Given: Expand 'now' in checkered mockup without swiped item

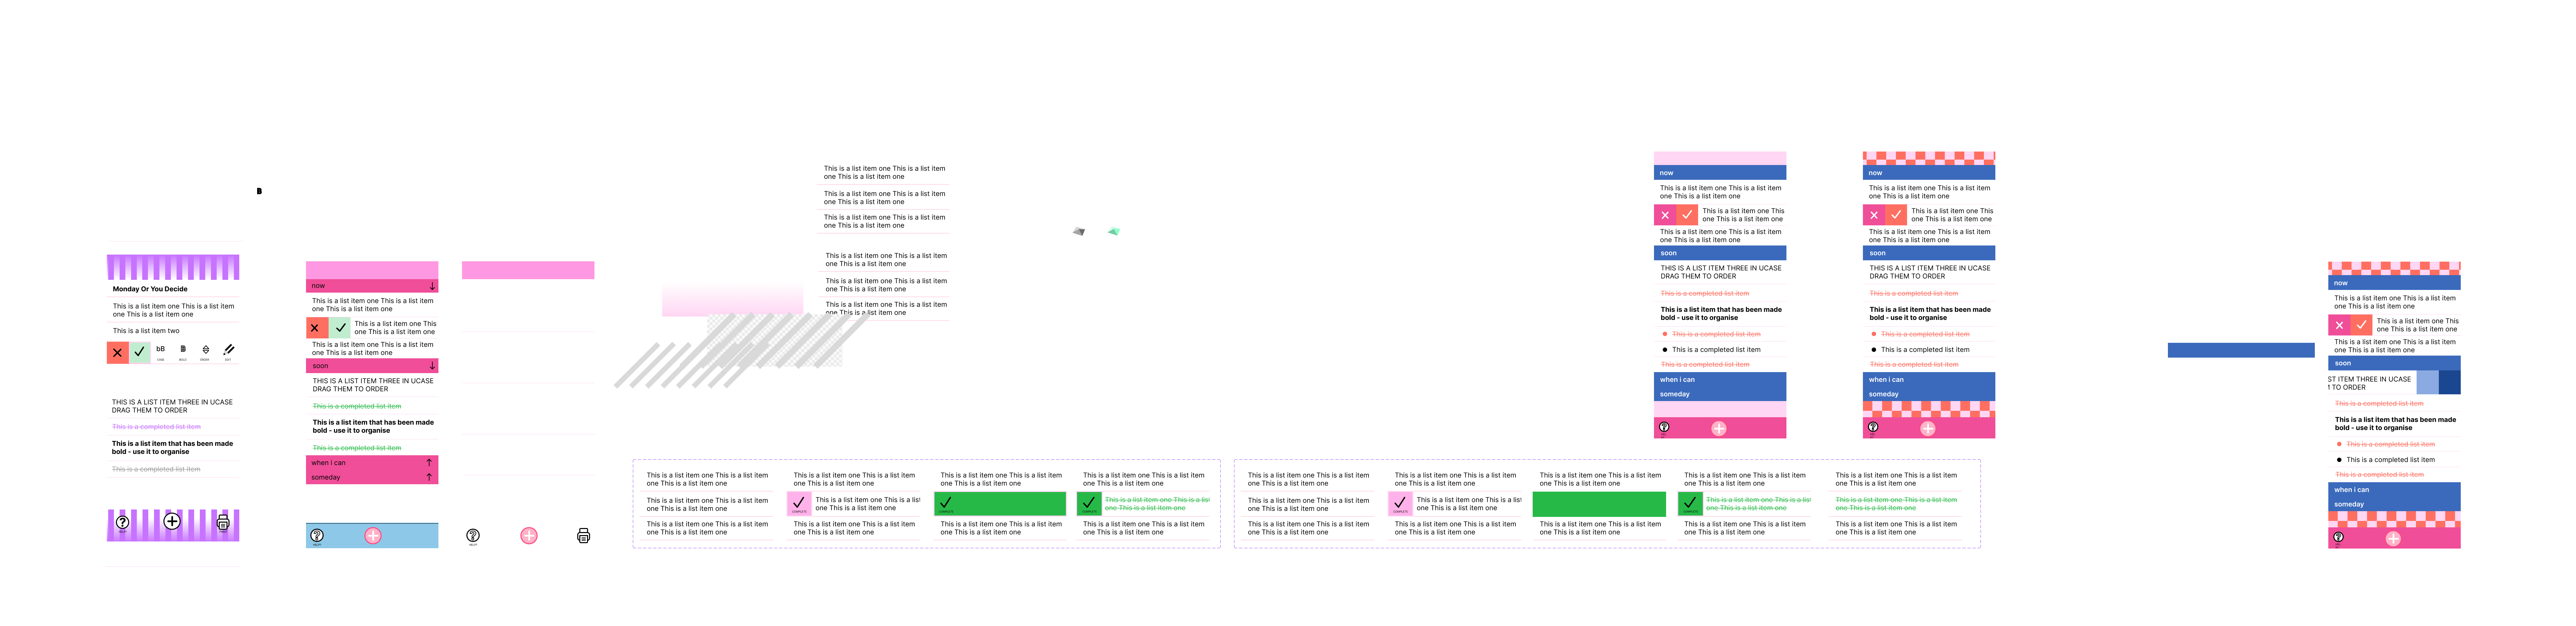Looking at the screenshot, I should tap(1929, 173).
